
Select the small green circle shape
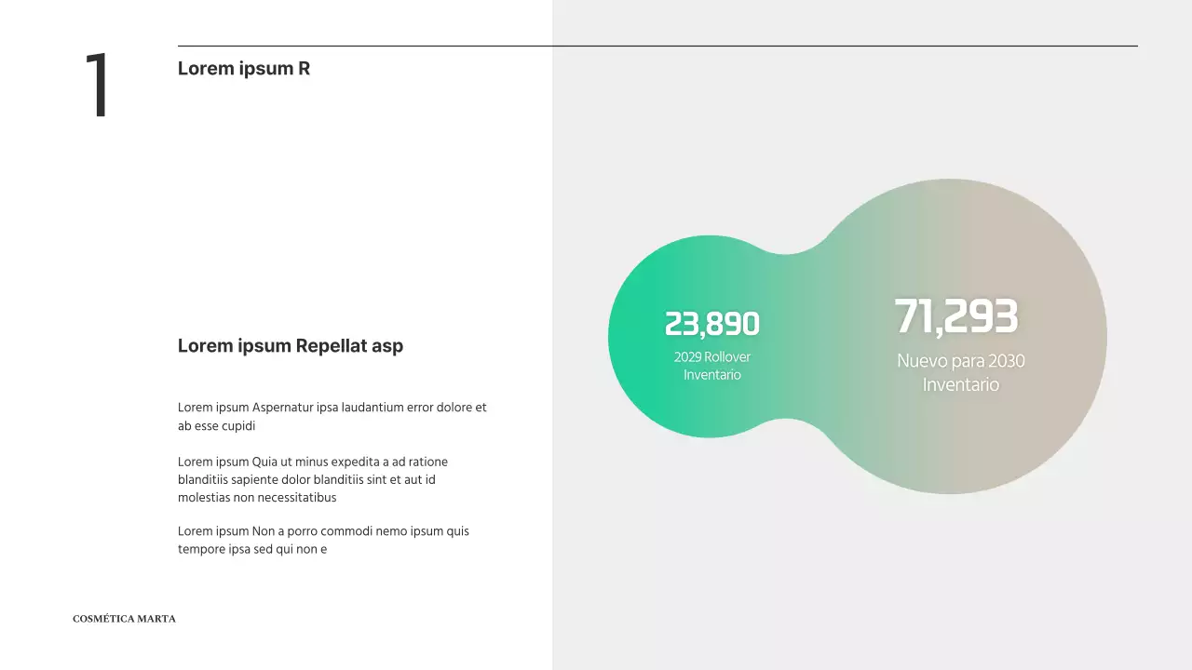[652, 391]
